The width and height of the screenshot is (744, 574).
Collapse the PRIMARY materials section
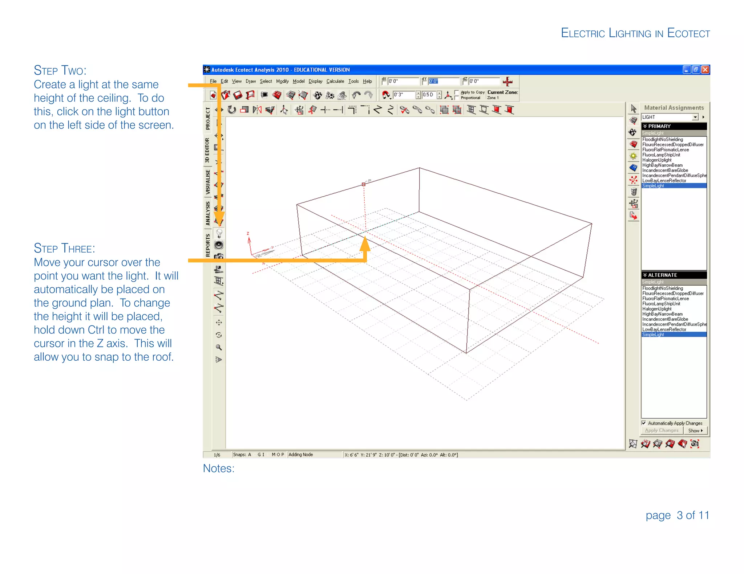click(x=645, y=126)
